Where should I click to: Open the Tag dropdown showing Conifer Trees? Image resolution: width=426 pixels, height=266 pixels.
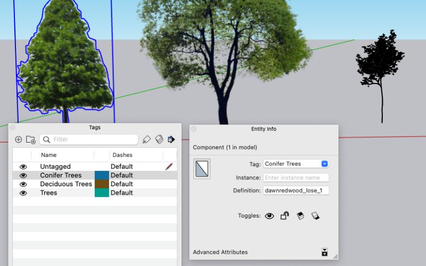click(x=296, y=164)
